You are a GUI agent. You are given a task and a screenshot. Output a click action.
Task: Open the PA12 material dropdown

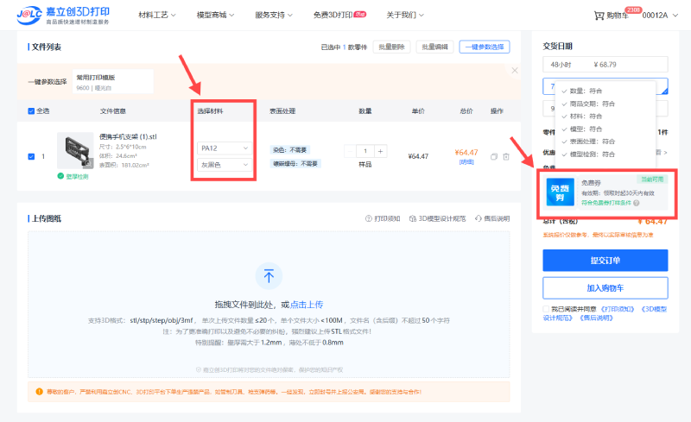225,148
